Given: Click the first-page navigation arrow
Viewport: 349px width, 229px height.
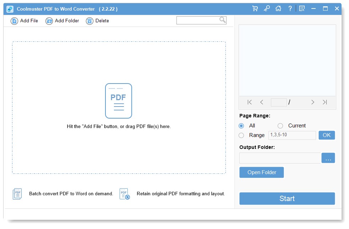Looking at the screenshot, I should point(250,102).
